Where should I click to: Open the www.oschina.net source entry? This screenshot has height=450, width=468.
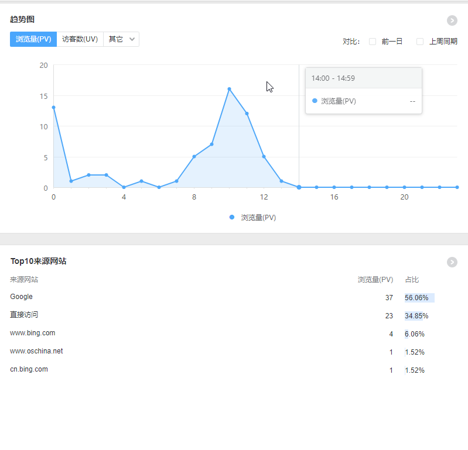tap(36, 351)
